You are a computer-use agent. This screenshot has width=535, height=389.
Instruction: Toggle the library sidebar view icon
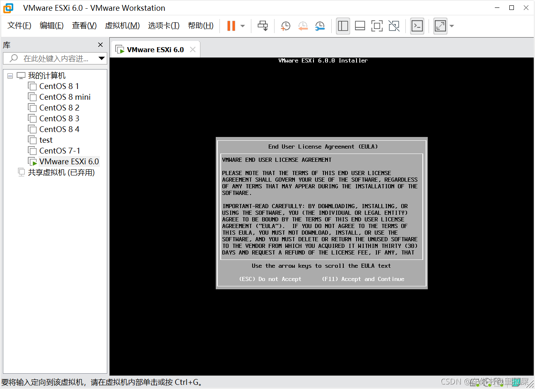pyautogui.click(x=343, y=26)
